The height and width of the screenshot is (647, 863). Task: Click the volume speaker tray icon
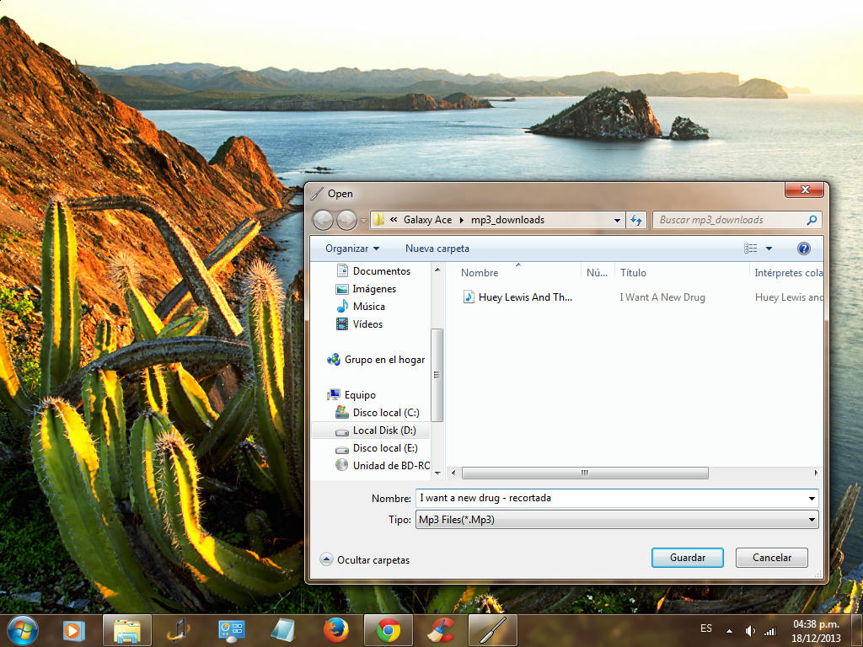pos(749,630)
